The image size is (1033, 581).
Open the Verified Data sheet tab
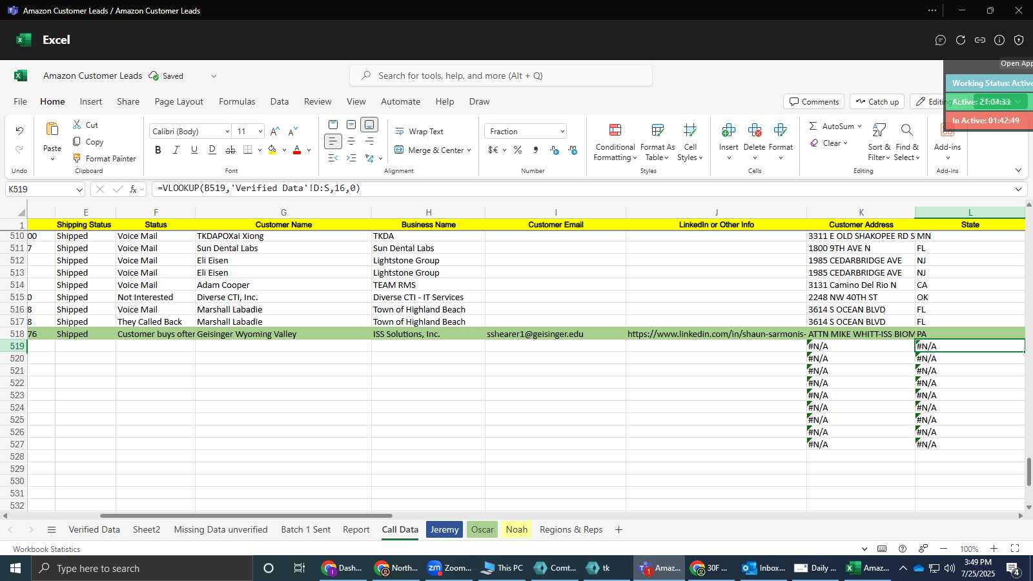pyautogui.click(x=94, y=529)
